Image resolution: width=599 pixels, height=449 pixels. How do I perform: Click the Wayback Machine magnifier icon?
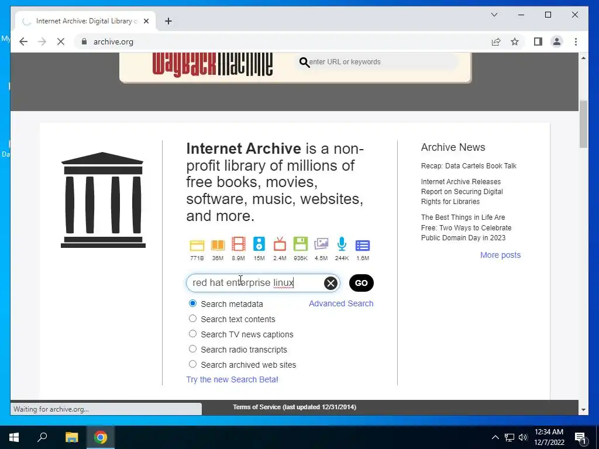304,62
